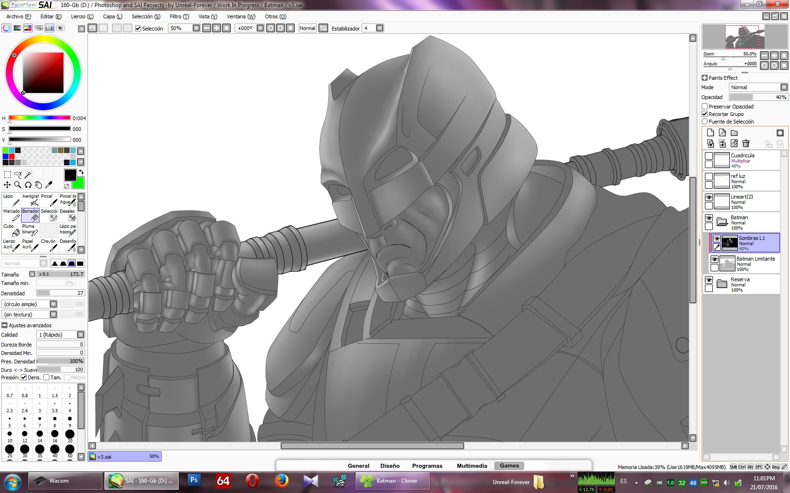The height and width of the screenshot is (493, 790).
Task: Select the rotate view tool
Action: coord(28,185)
